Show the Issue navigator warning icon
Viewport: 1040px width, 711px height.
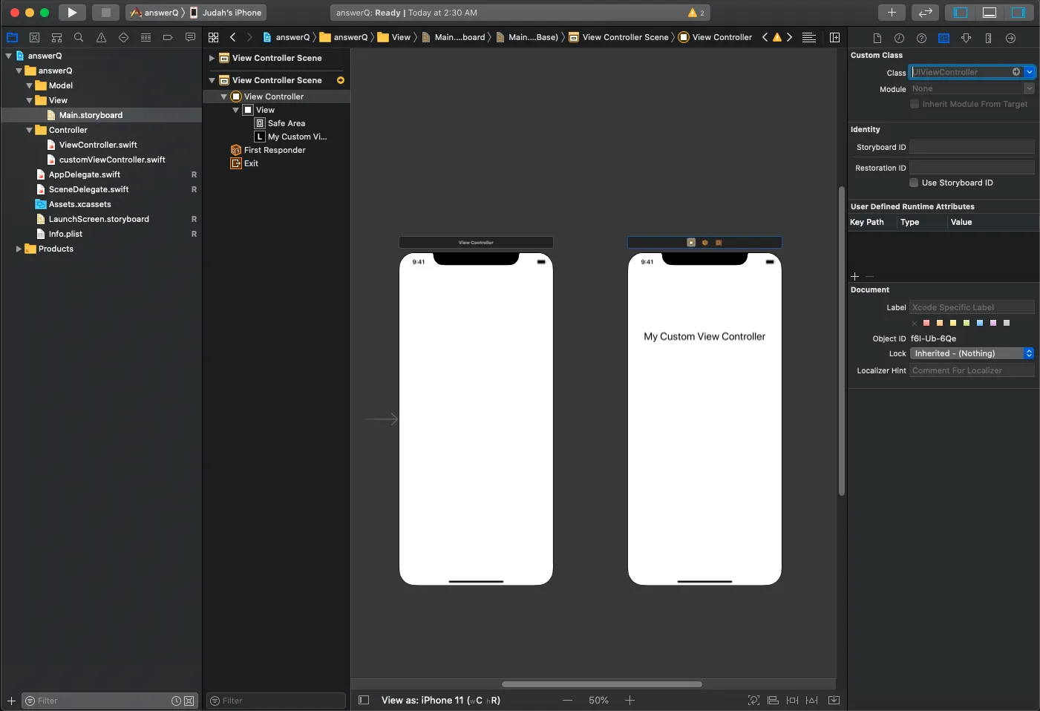pyautogui.click(x=101, y=37)
